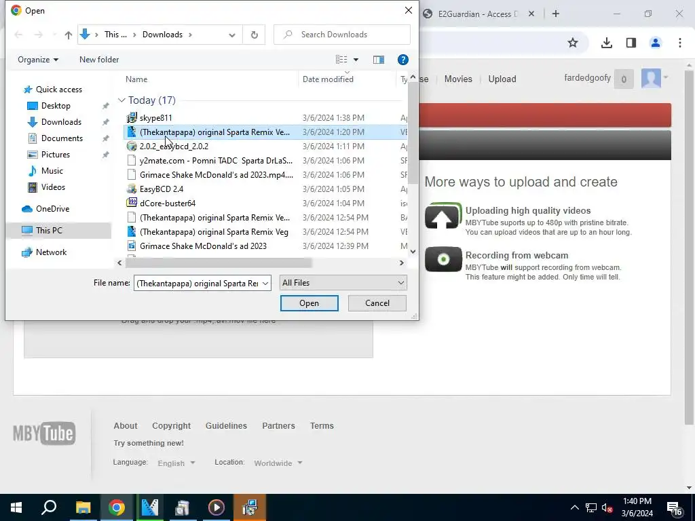
Task: Click the Uploading high quality videos icon
Action: tap(443, 216)
